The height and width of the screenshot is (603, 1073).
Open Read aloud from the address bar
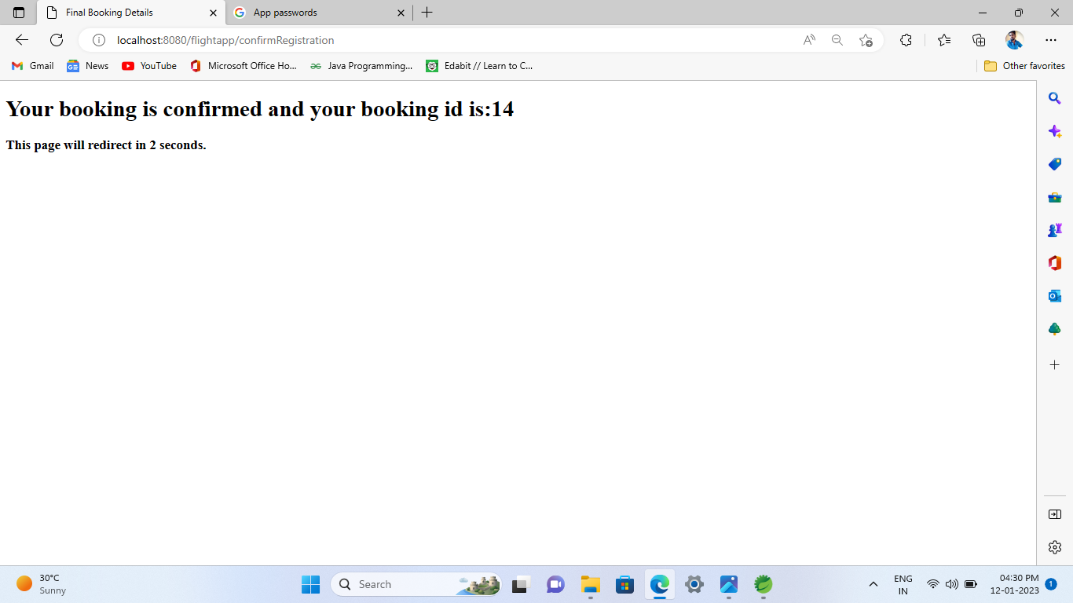click(x=809, y=40)
